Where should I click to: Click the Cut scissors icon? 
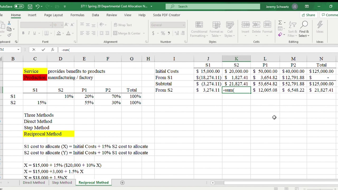tap(9, 23)
